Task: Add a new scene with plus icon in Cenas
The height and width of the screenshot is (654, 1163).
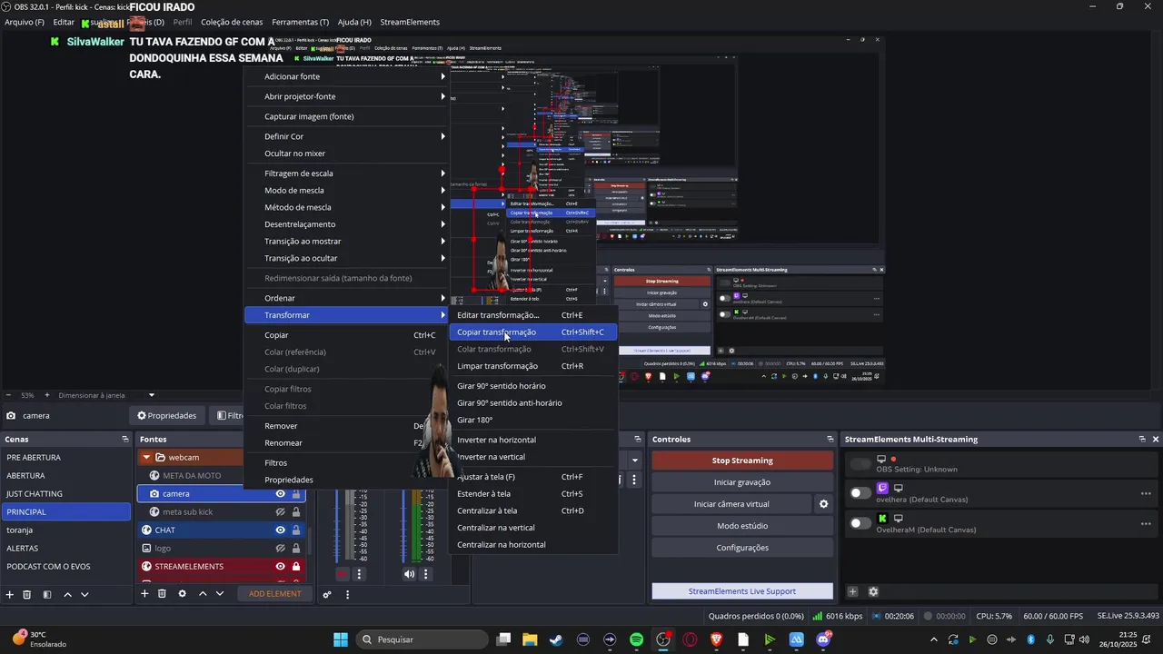Action: tap(9, 594)
